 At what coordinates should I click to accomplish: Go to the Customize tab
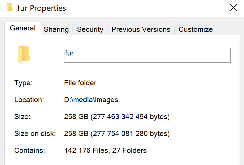(196, 29)
